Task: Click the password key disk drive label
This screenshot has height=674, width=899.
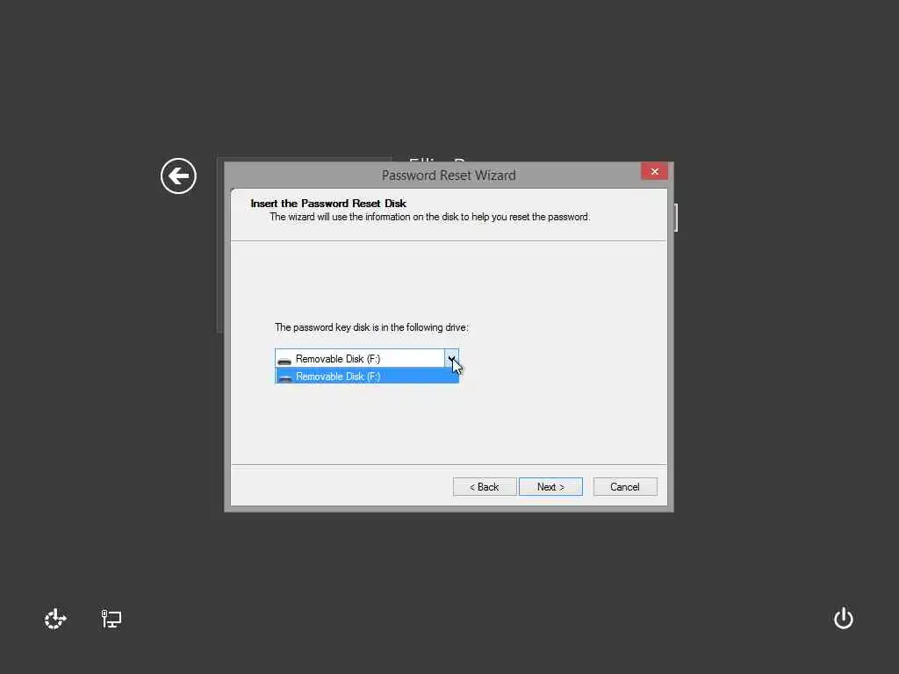Action: 371,327
